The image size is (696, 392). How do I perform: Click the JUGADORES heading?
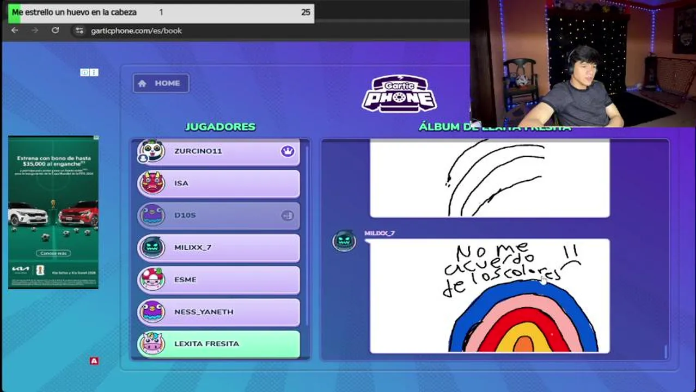click(220, 127)
